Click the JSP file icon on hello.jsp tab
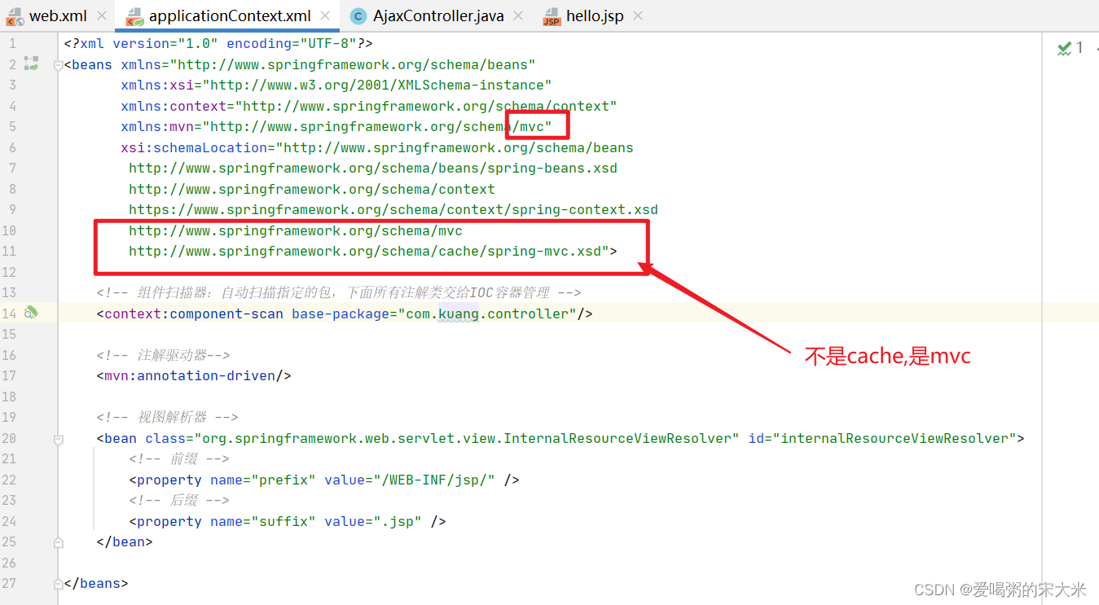Viewport: 1099px width, 605px height. click(x=551, y=15)
